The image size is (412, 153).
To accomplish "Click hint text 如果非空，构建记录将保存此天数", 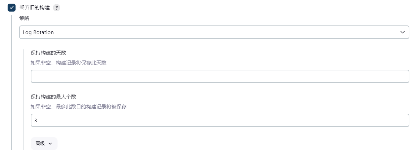I will (x=68, y=63).
